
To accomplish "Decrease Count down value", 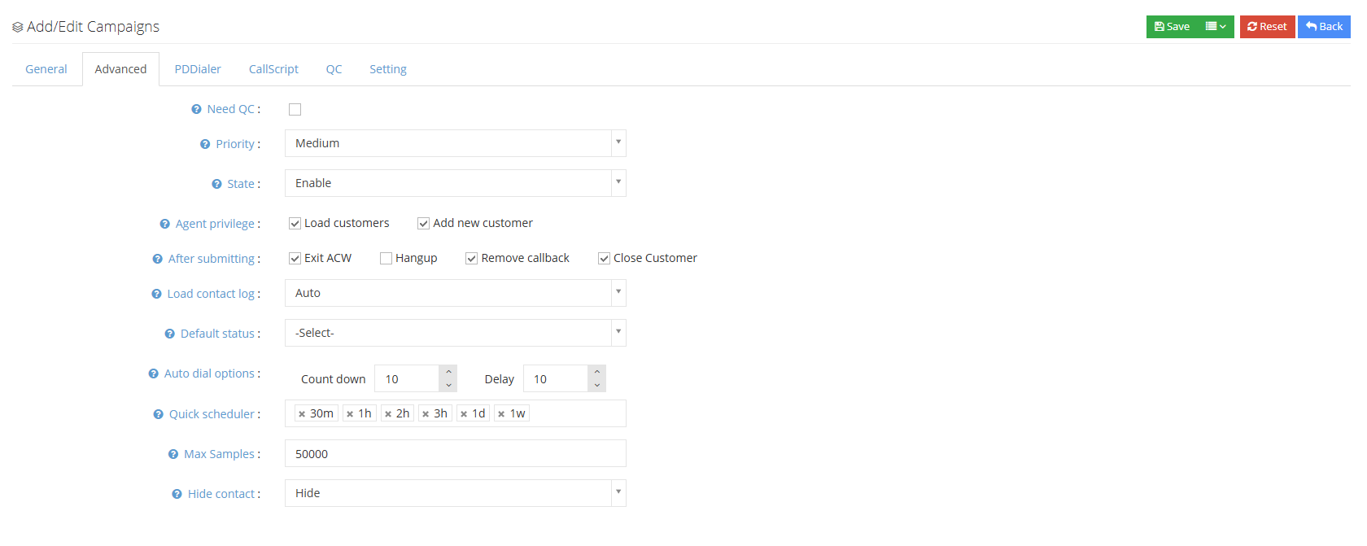I will (448, 385).
